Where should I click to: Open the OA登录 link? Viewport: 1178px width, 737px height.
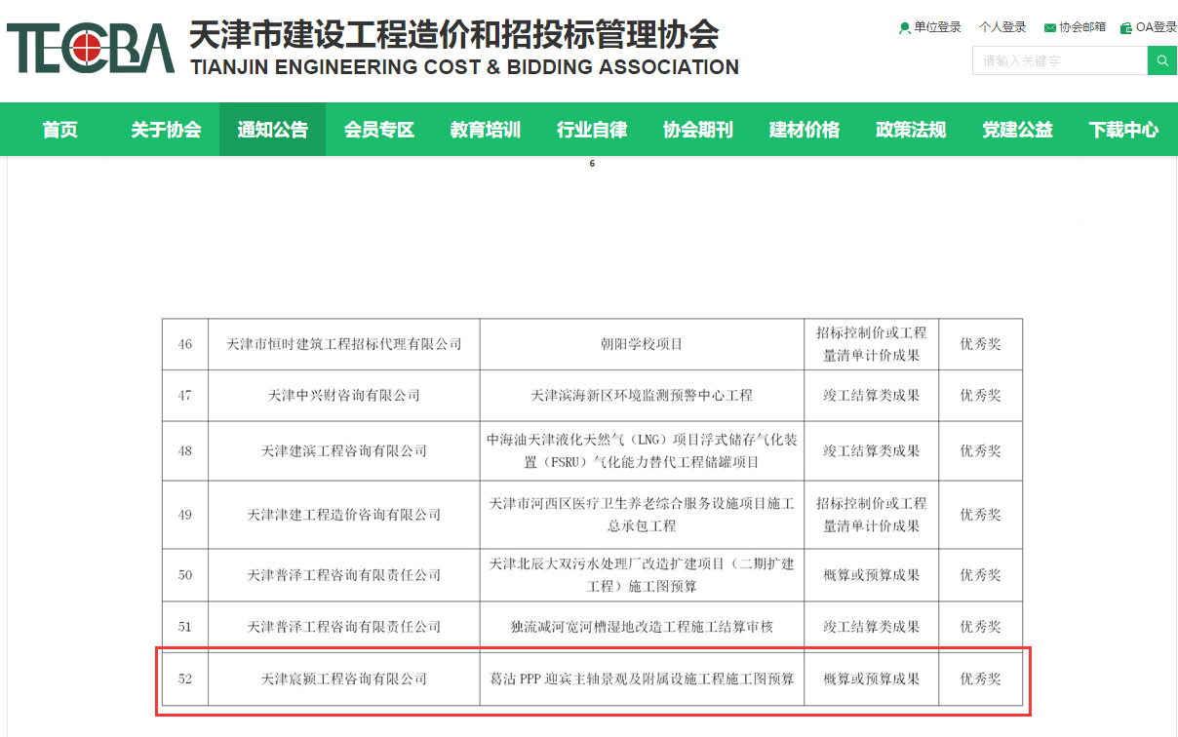1157,27
